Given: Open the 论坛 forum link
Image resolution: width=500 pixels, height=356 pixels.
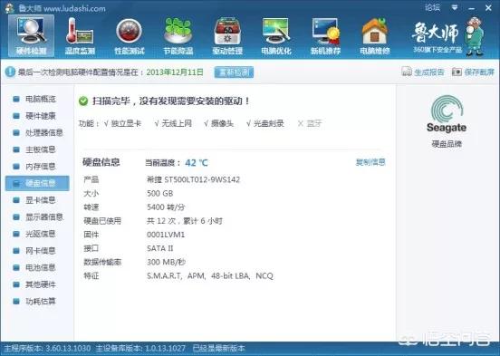Looking at the screenshot, I should pyautogui.click(x=432, y=7).
